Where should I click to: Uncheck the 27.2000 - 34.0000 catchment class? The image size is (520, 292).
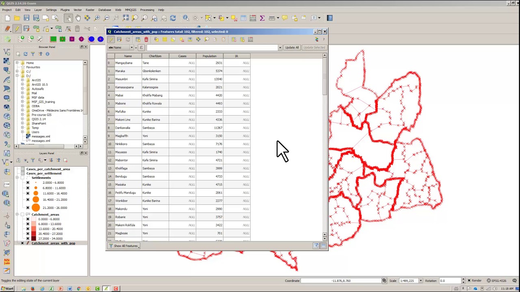coord(28,239)
